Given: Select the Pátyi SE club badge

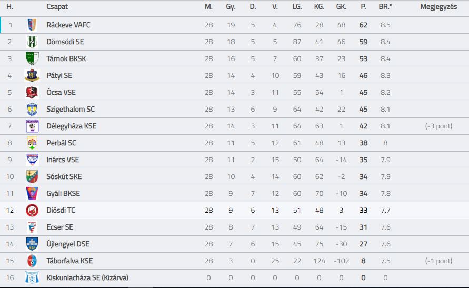Looking at the screenshot, I should click(32, 75).
